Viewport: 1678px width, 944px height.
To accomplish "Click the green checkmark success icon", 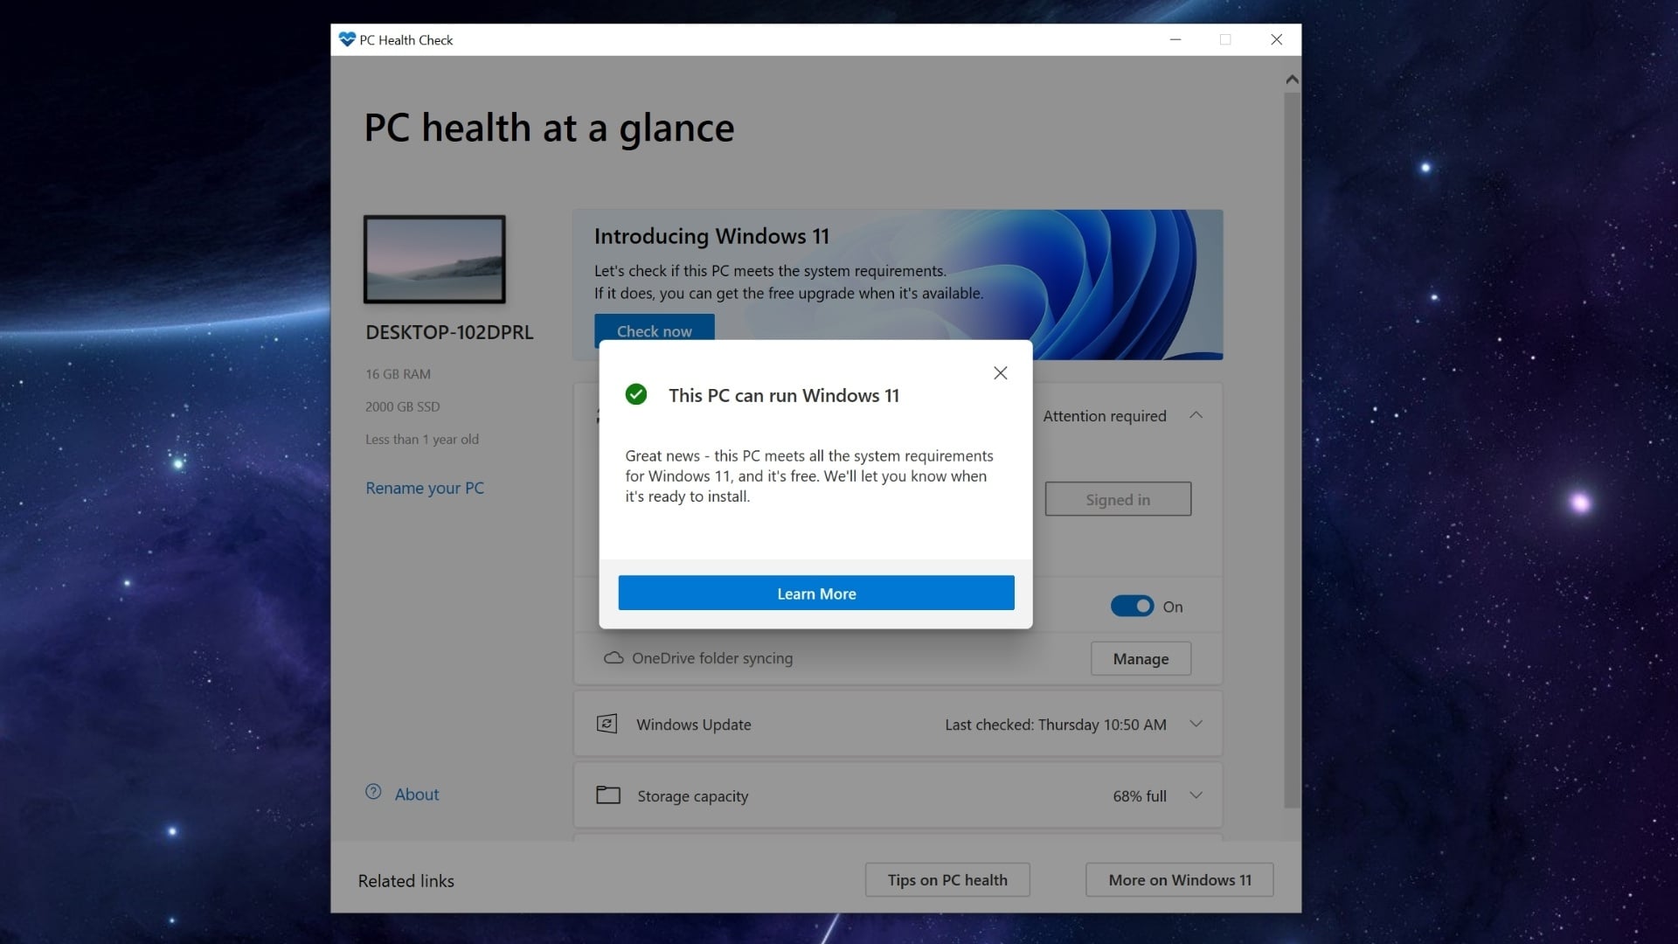I will pos(636,394).
